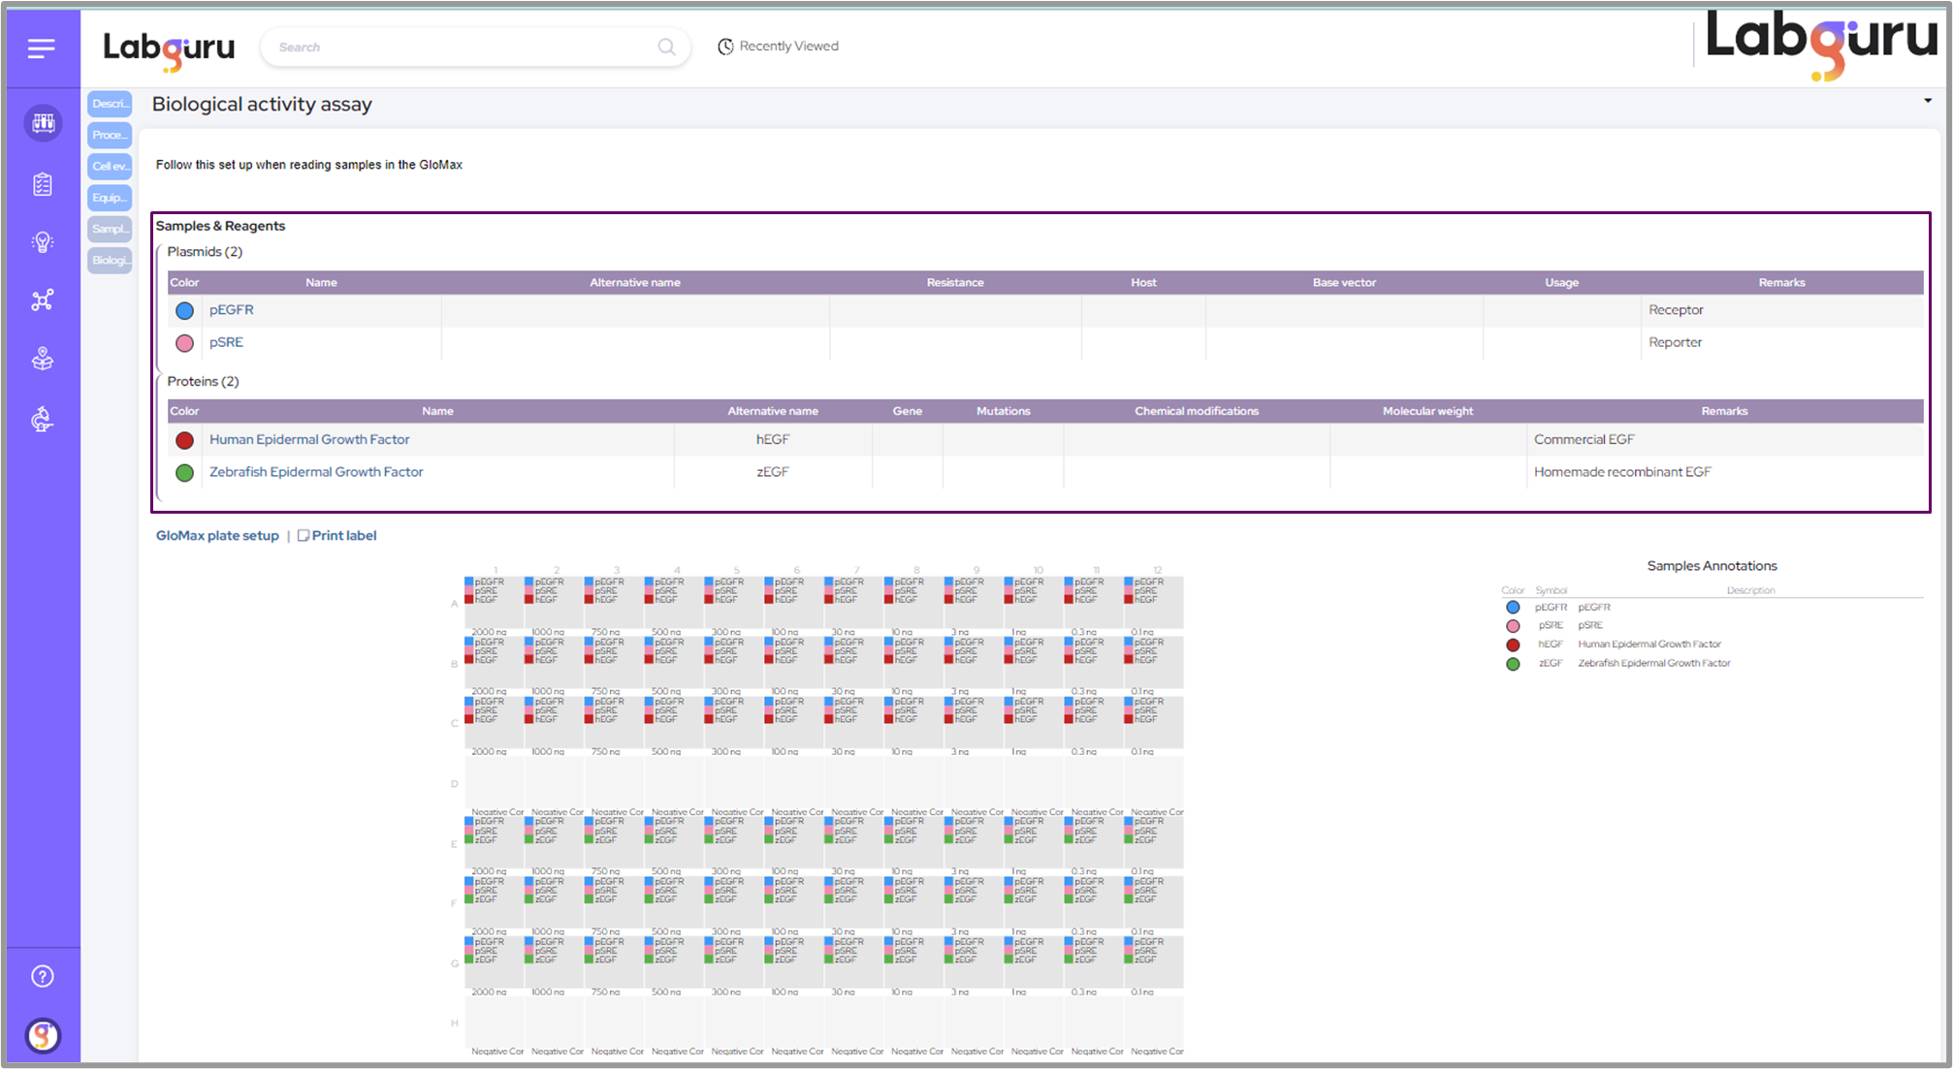Click the help question mark icon
This screenshot has width=1953, height=1069.
43,976
